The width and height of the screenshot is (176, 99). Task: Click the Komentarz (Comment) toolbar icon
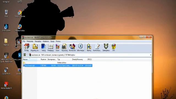pyautogui.click(x=97, y=48)
